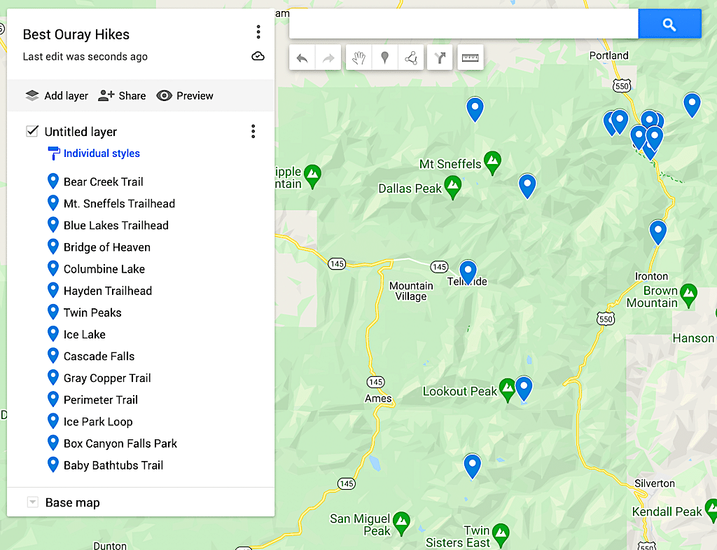Screen dimensions: 717x550
Task: Select the measure distances ruler tool
Action: click(x=471, y=58)
